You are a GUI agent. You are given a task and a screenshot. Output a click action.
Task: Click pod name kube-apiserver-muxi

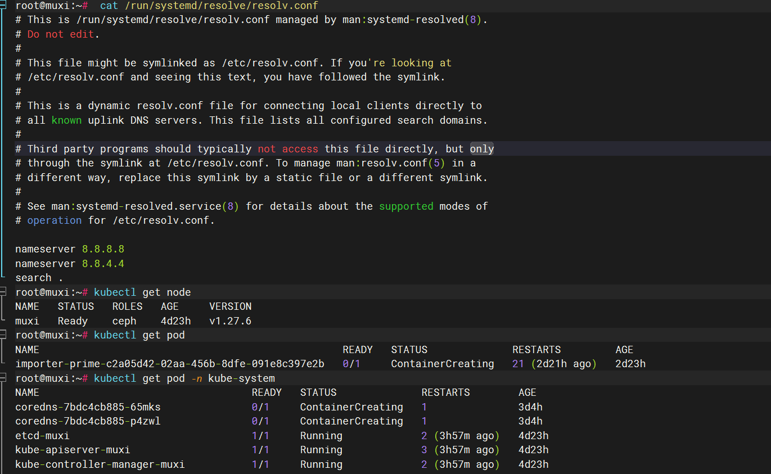[x=73, y=449]
